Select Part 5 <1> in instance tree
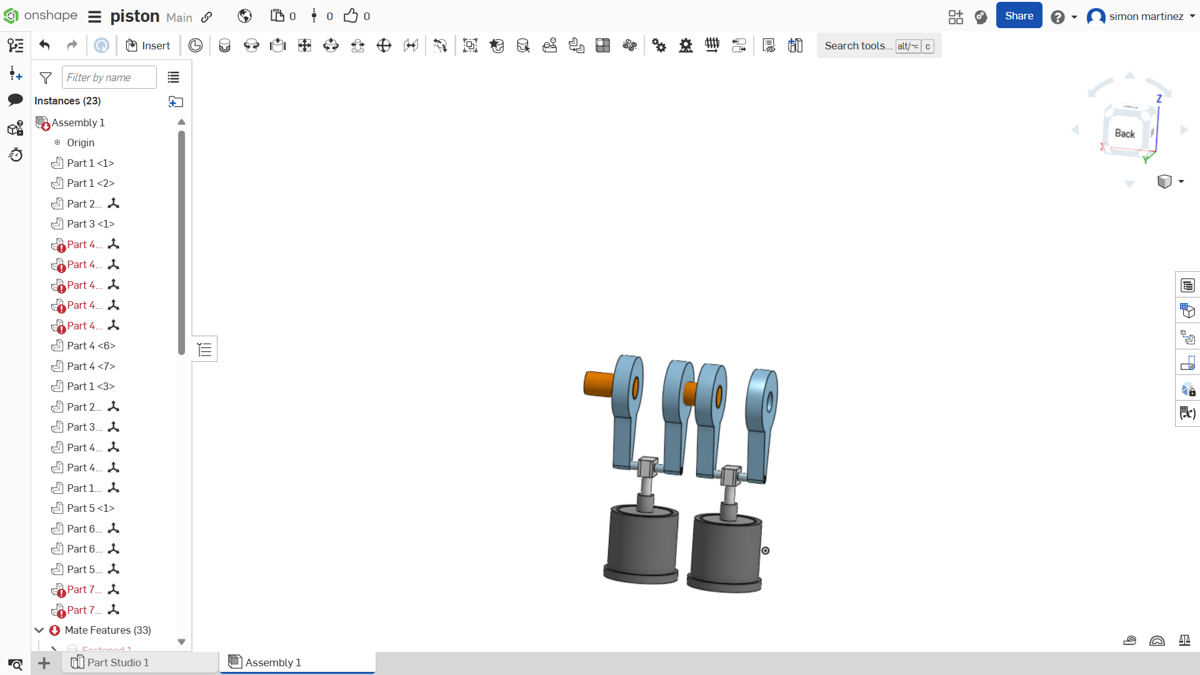The height and width of the screenshot is (675, 1200). click(91, 508)
